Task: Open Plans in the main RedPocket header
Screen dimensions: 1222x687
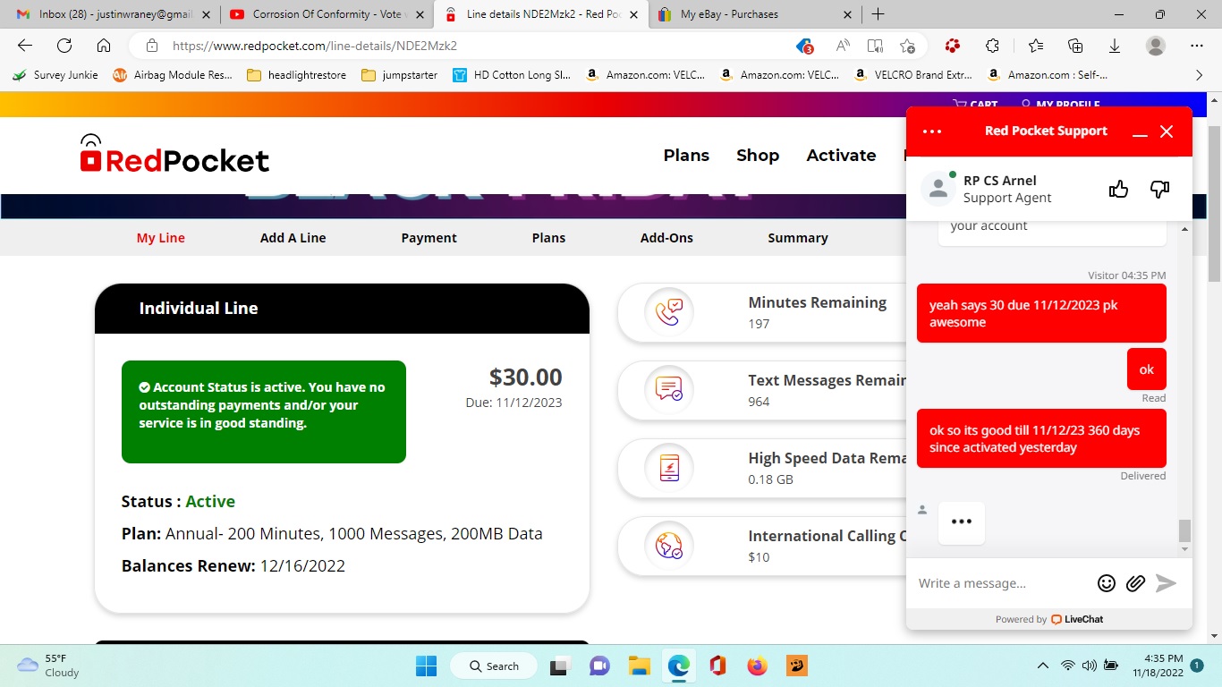Action: click(x=686, y=155)
